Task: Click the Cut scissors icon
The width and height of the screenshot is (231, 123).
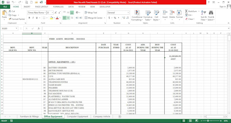Action: [x=10, y=11]
